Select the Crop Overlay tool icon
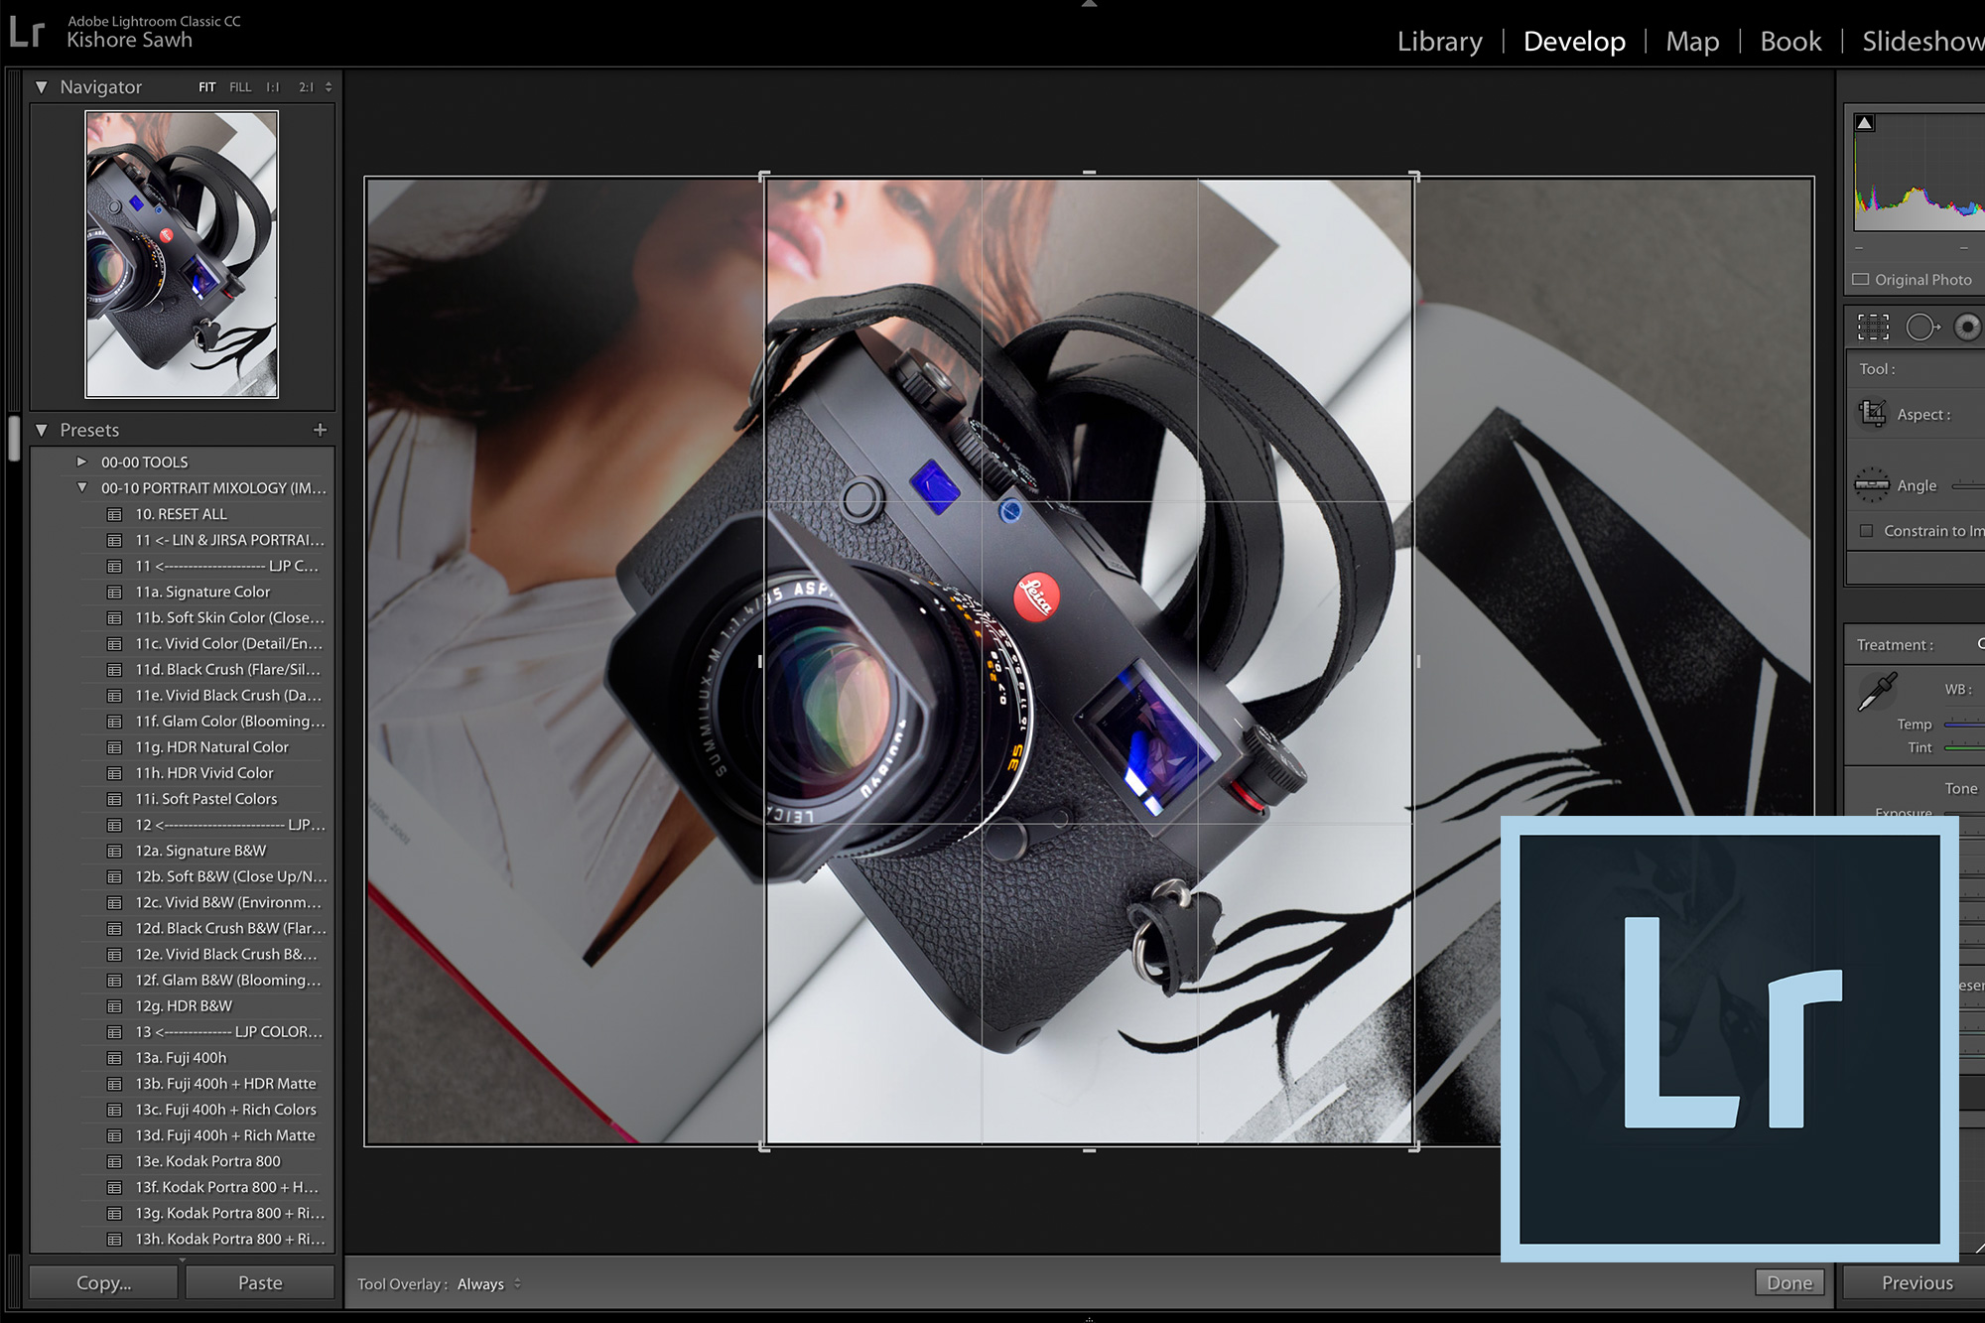 click(1873, 327)
